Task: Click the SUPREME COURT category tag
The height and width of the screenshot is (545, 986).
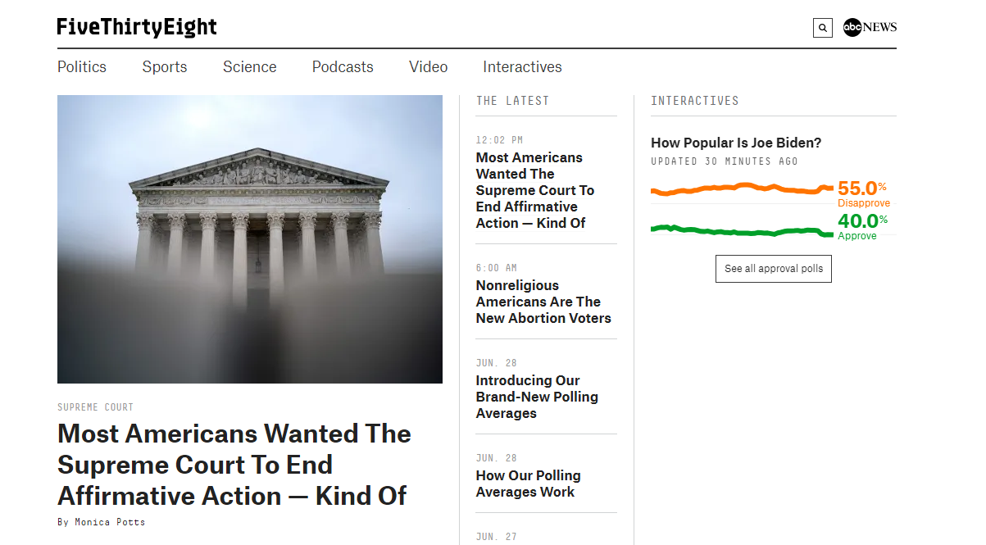Action: (x=95, y=407)
